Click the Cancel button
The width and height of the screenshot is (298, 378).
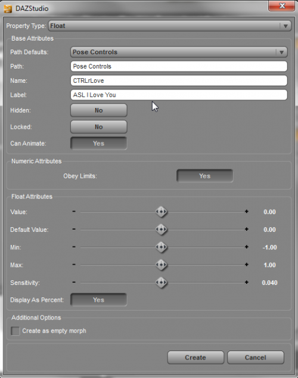[x=256, y=357]
